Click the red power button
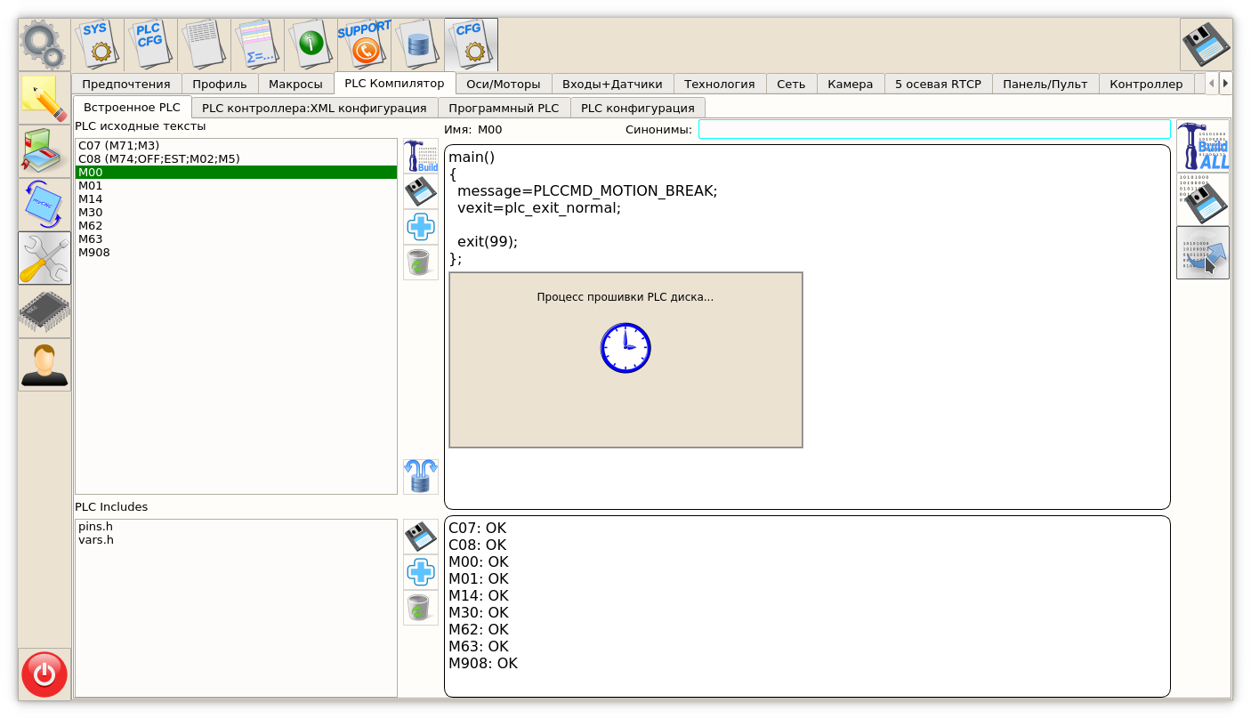1251x719 pixels. pos(44,674)
